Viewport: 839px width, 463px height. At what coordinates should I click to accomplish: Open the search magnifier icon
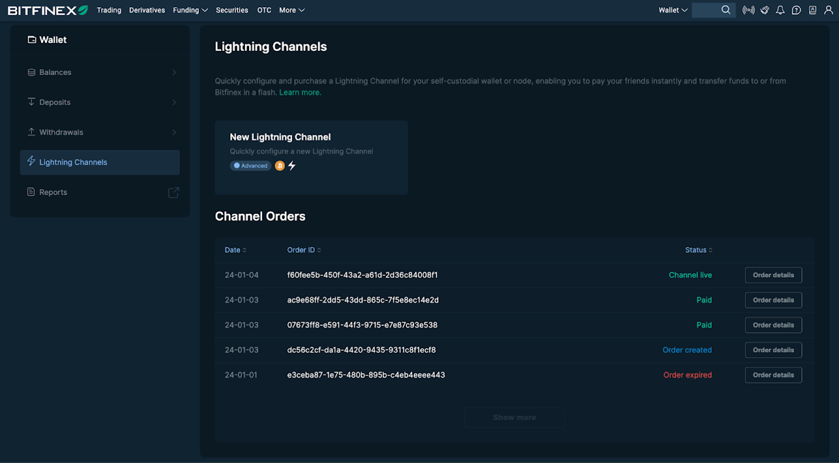[726, 10]
